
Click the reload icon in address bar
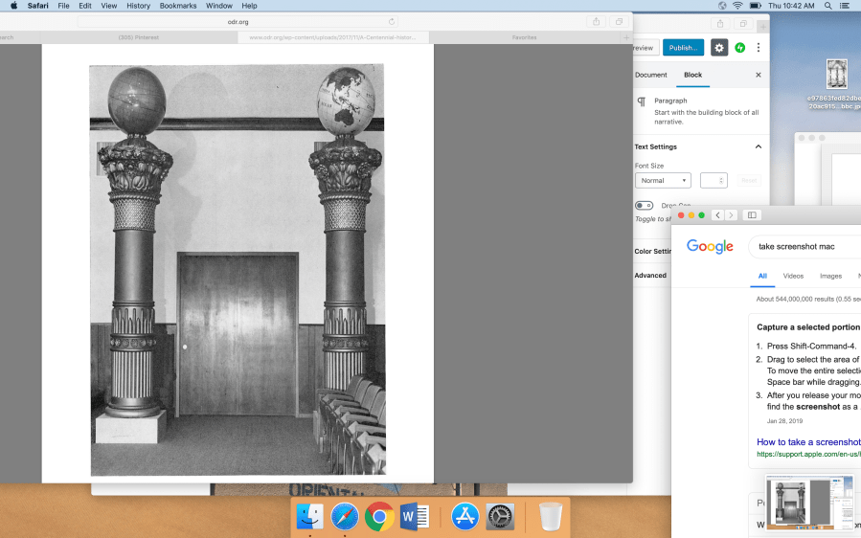[392, 21]
